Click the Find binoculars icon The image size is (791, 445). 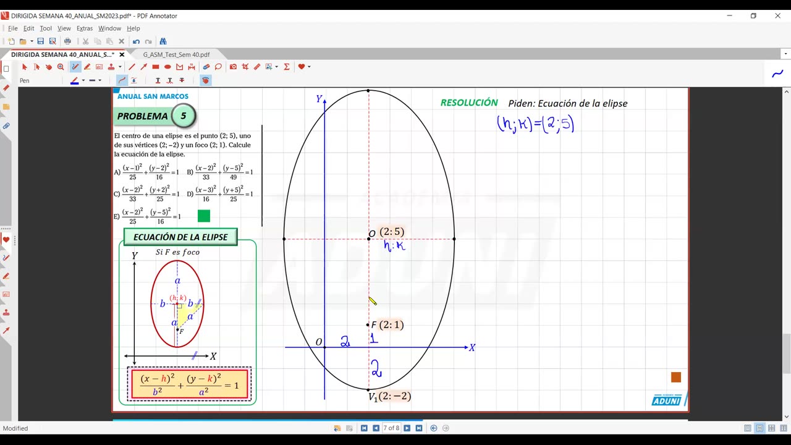click(x=163, y=41)
